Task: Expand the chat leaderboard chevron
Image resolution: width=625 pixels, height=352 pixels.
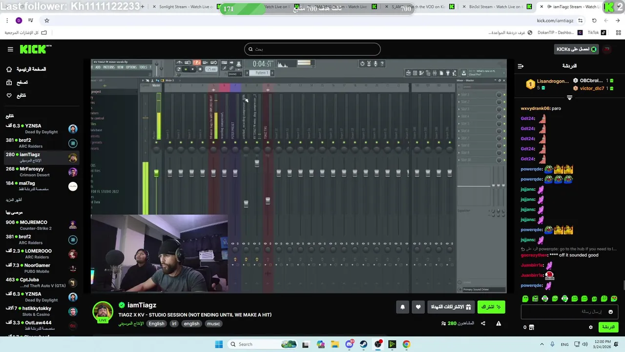Action: pos(569,98)
